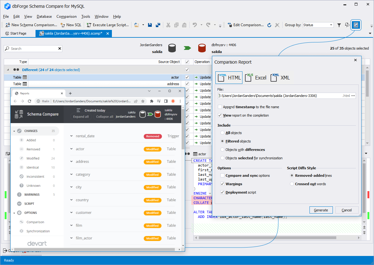Expand category entry in report
Viewport: 374px width, 265px height.
pyautogui.click(x=71, y=175)
